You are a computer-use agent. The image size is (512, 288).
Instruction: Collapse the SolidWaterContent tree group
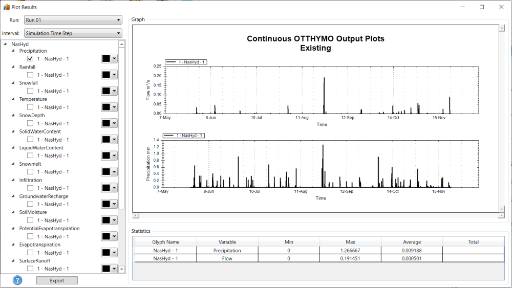(x=13, y=131)
